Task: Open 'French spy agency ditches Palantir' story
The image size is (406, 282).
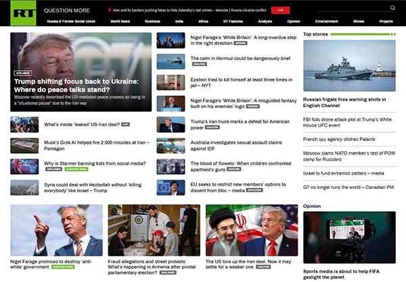Action: [x=339, y=140]
